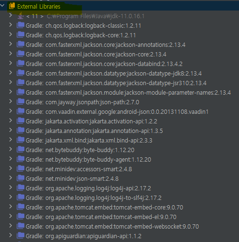Viewport: 239px width, 242px height.
Task: Click library icon for jackson-module-parameter-names:2.13.4
Action: [21, 92]
